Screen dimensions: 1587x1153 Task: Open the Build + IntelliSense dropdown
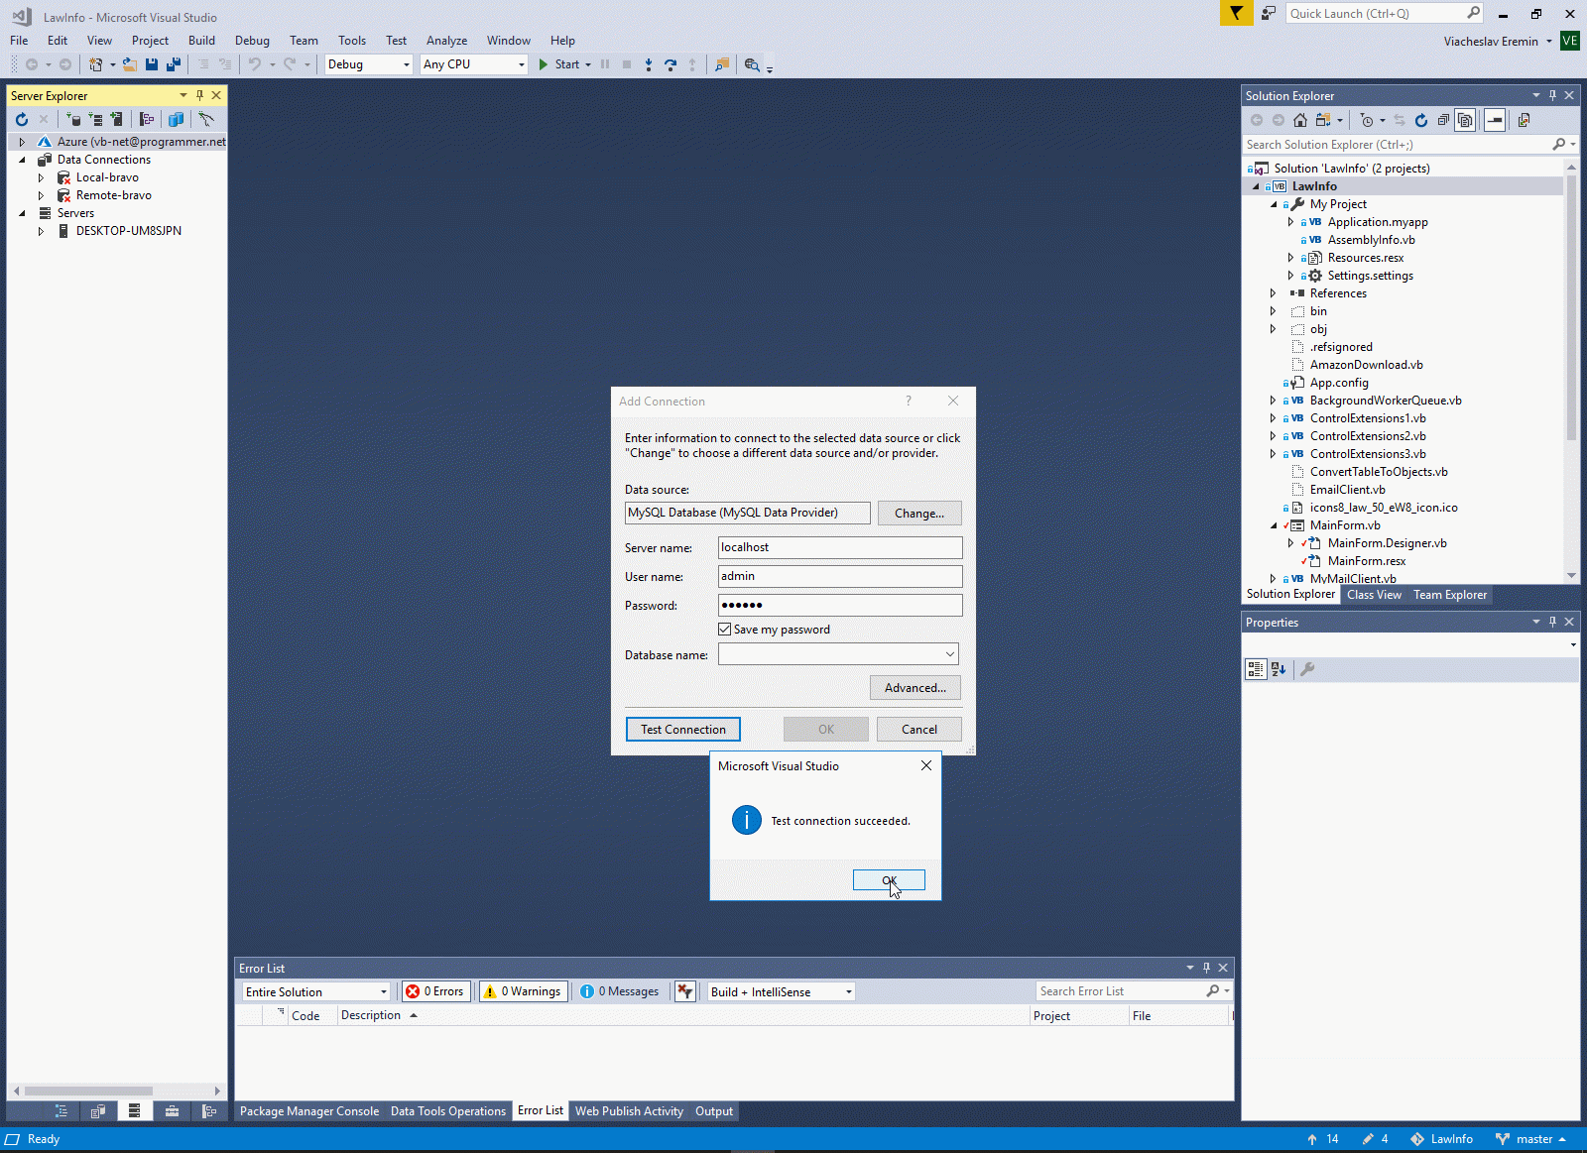[x=782, y=991]
